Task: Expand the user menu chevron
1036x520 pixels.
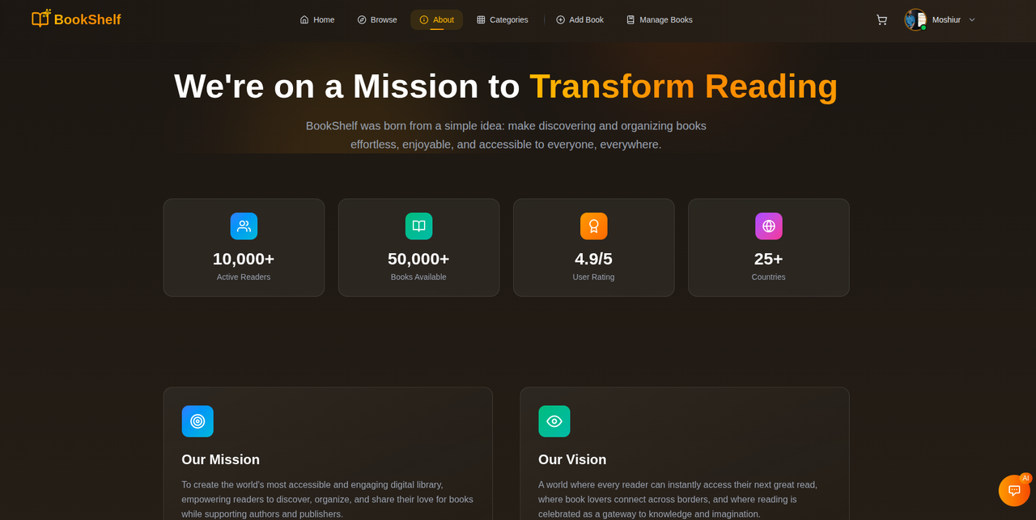Action: pos(972,19)
